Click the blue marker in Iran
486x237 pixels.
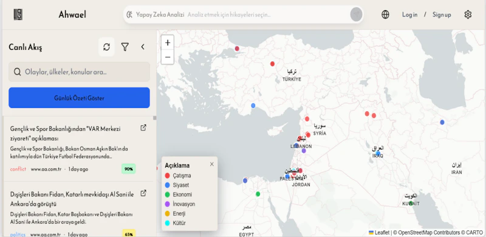pos(442,122)
